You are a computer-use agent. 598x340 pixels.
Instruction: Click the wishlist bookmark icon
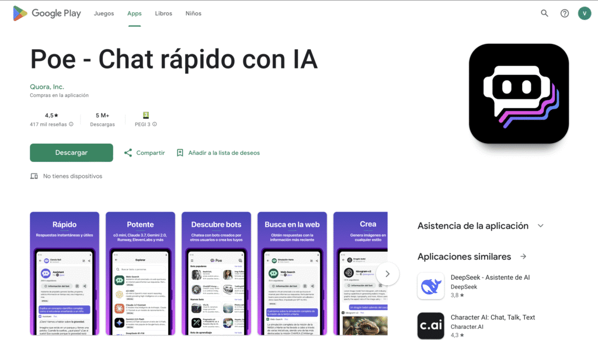pos(180,152)
